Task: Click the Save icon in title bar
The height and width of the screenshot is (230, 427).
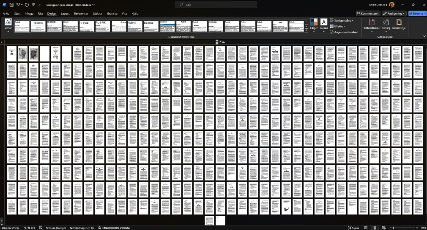Action: point(12,5)
